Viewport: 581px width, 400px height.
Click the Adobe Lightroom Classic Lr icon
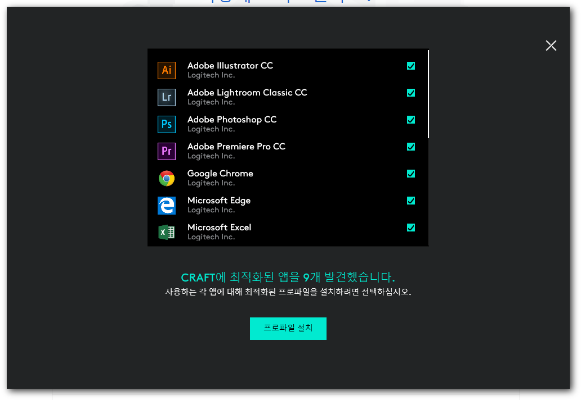tap(167, 97)
